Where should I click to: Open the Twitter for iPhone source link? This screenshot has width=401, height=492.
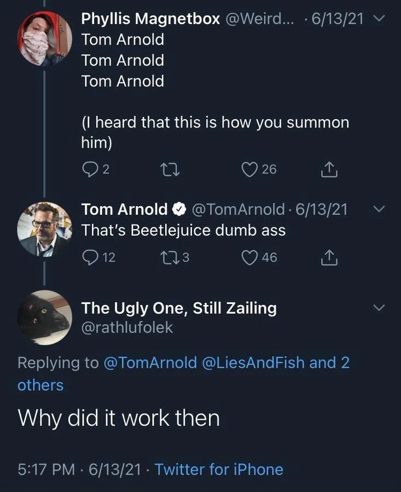(219, 469)
